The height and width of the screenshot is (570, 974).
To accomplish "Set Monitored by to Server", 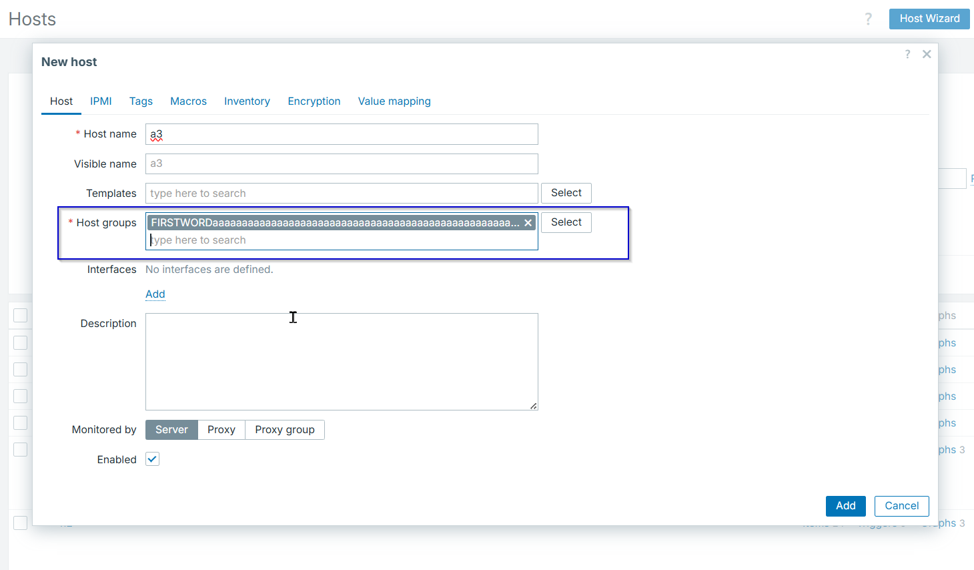I will pyautogui.click(x=171, y=430).
